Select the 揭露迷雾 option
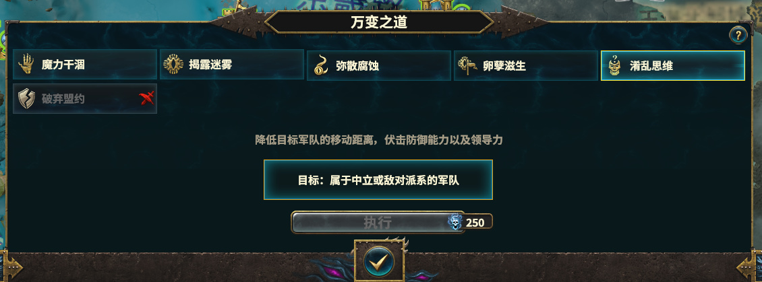The width and height of the screenshot is (762, 282). pyautogui.click(x=232, y=64)
